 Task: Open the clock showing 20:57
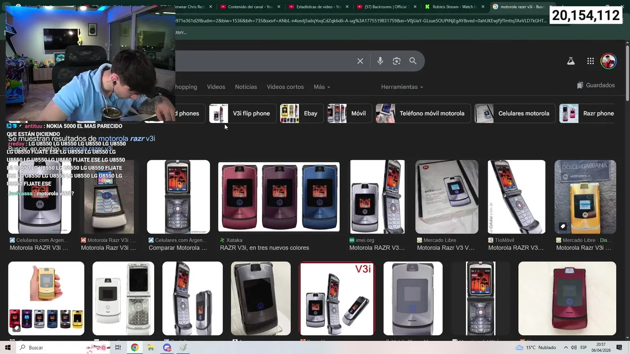click(x=601, y=348)
